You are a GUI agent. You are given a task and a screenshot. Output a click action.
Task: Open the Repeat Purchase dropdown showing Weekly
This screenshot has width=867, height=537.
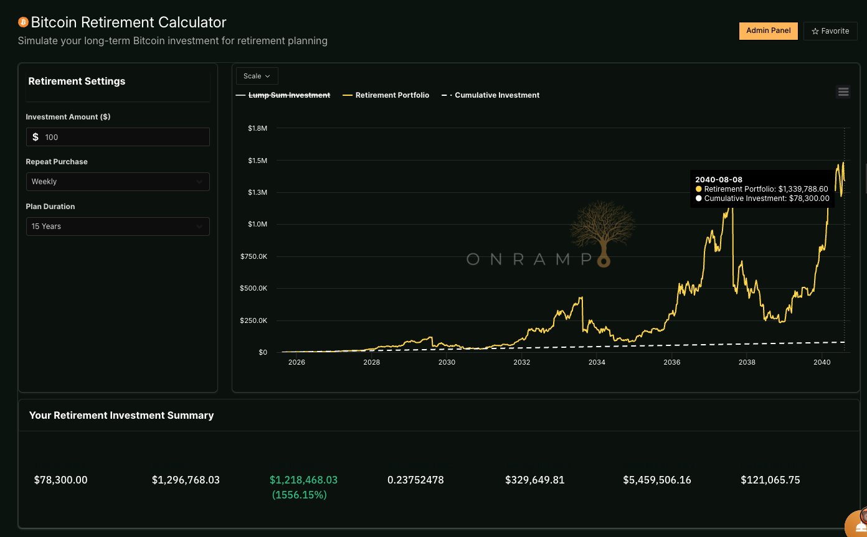tap(118, 181)
